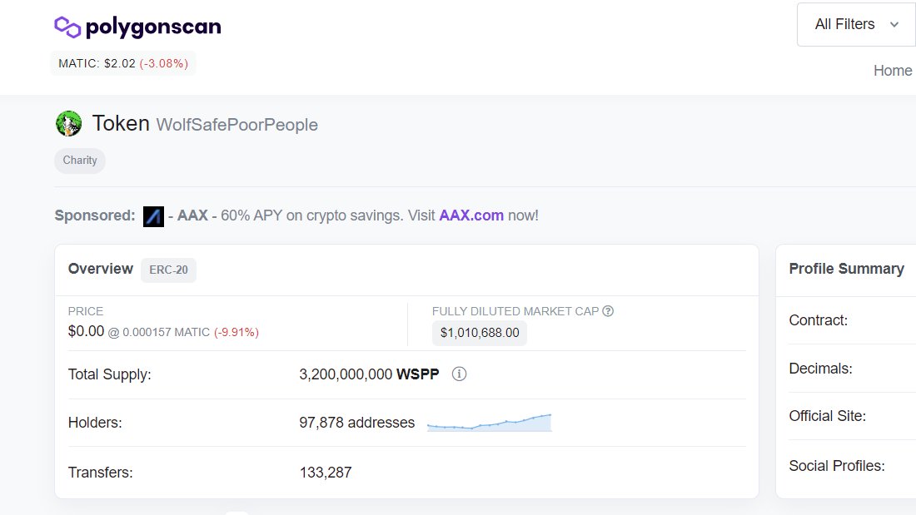Click the MATIC price badge

click(123, 63)
